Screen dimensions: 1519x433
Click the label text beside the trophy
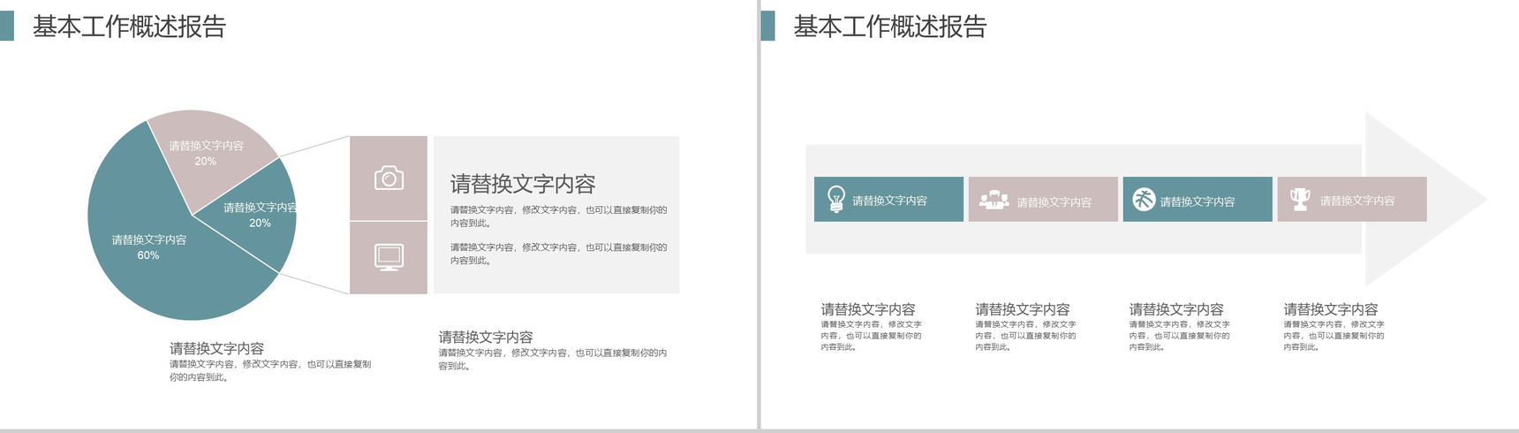1357,201
